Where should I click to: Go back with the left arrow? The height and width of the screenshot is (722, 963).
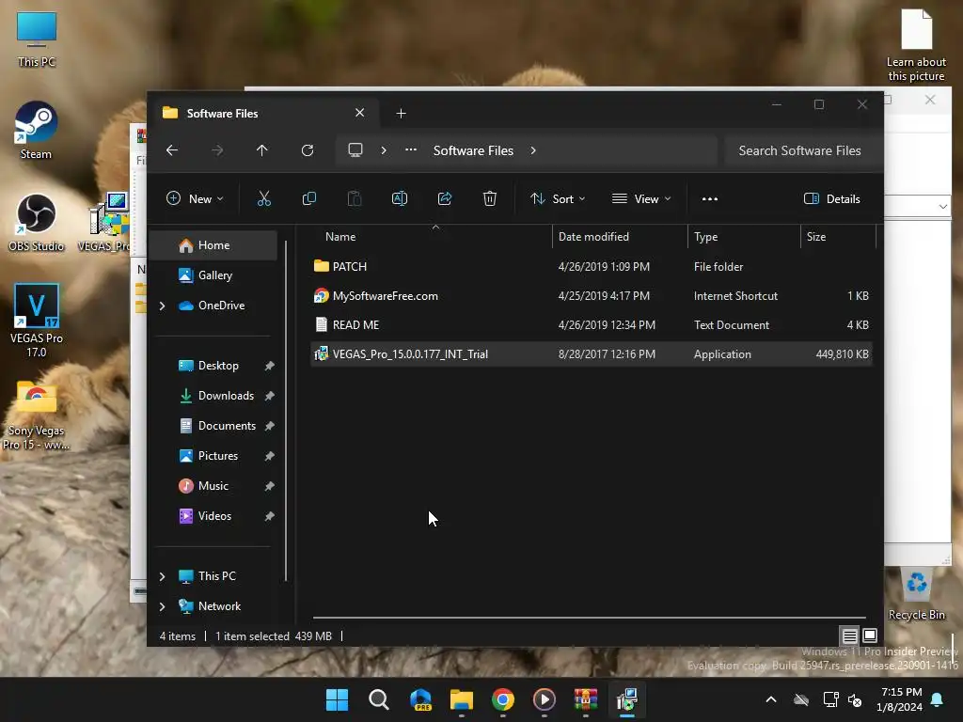172,150
